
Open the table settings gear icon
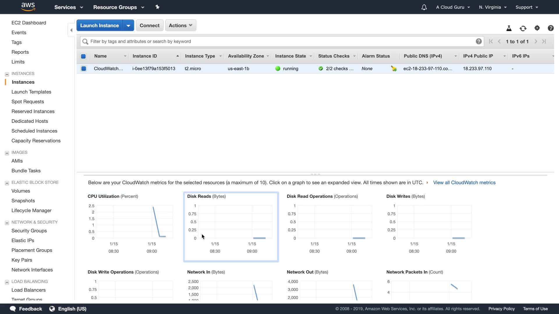[537, 28]
